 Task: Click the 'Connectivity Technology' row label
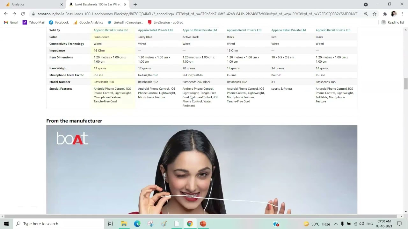(67, 44)
